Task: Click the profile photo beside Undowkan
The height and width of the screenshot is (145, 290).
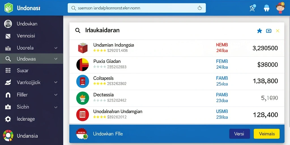Action: tap(8, 24)
